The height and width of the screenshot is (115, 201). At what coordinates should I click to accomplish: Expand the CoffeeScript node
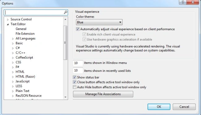(x=13, y=58)
